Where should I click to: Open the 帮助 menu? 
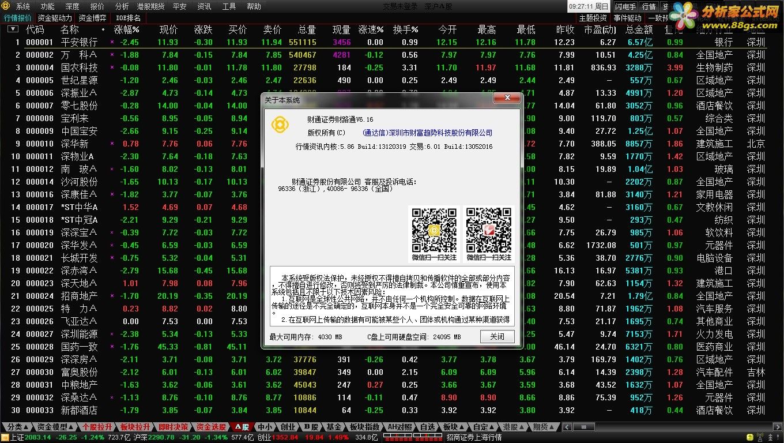click(x=254, y=6)
